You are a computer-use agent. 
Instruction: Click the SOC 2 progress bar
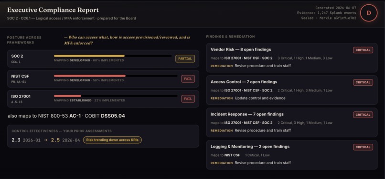tap(113, 56)
